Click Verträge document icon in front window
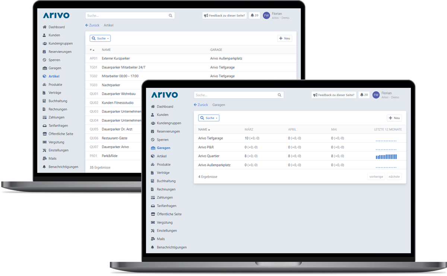 coord(153,173)
